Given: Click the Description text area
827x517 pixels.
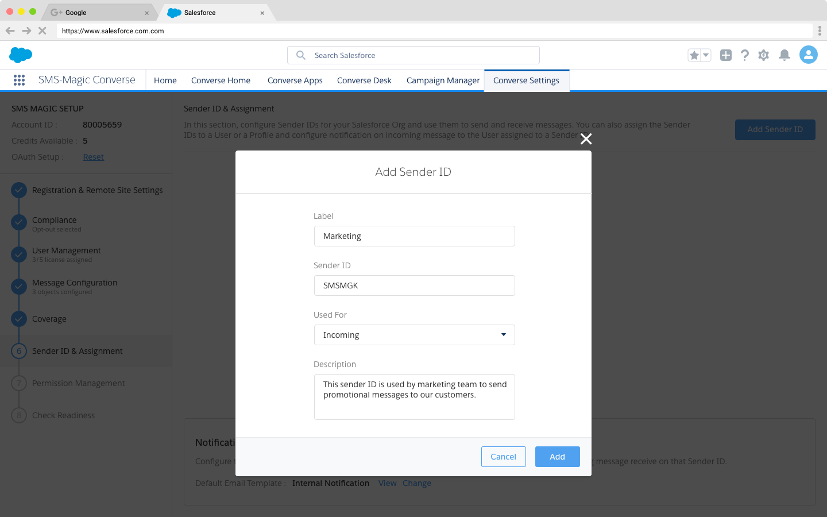Looking at the screenshot, I should (415, 397).
